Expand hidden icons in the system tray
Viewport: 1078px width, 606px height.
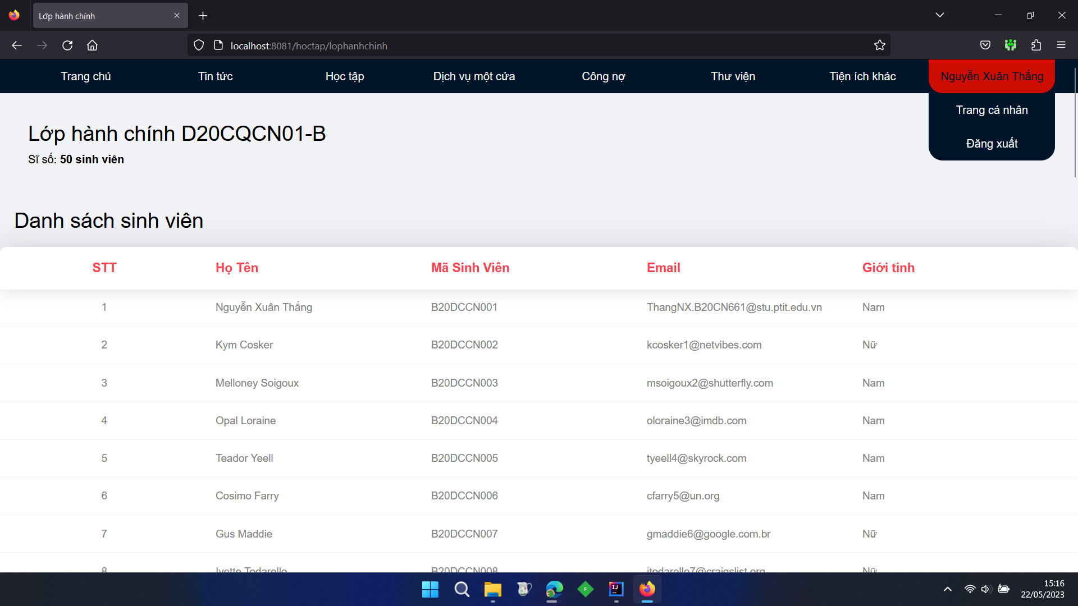click(947, 589)
